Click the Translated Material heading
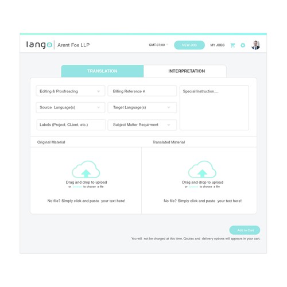 [169, 142]
